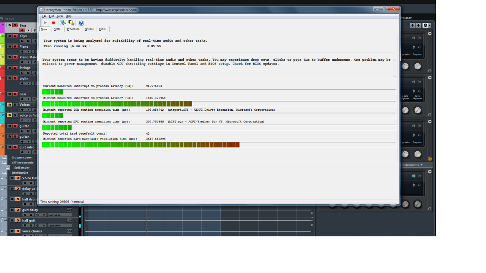Stop the LatencyMon latency monitor

point(54,23)
